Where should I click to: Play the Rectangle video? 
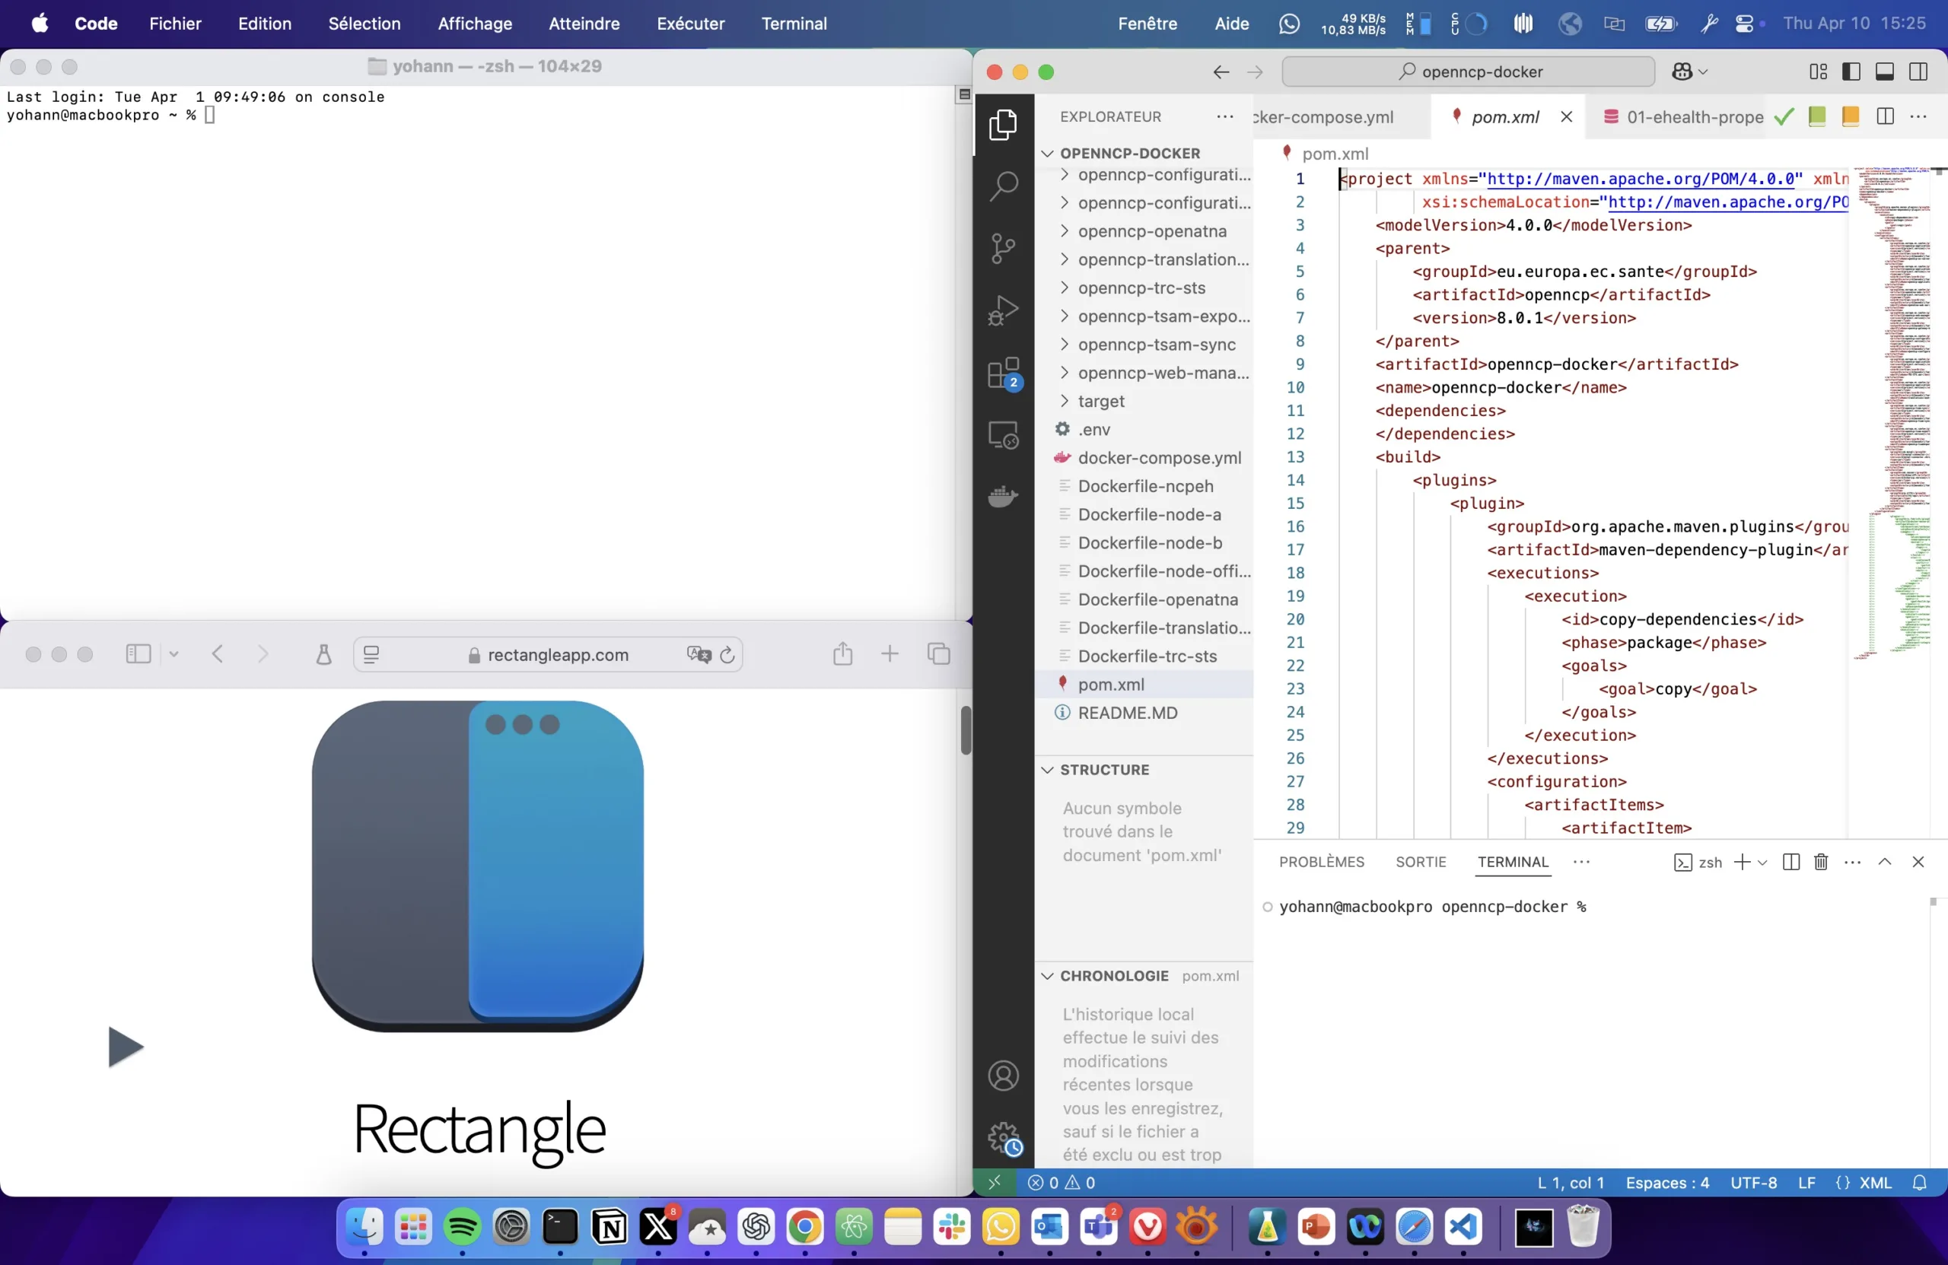(126, 1047)
